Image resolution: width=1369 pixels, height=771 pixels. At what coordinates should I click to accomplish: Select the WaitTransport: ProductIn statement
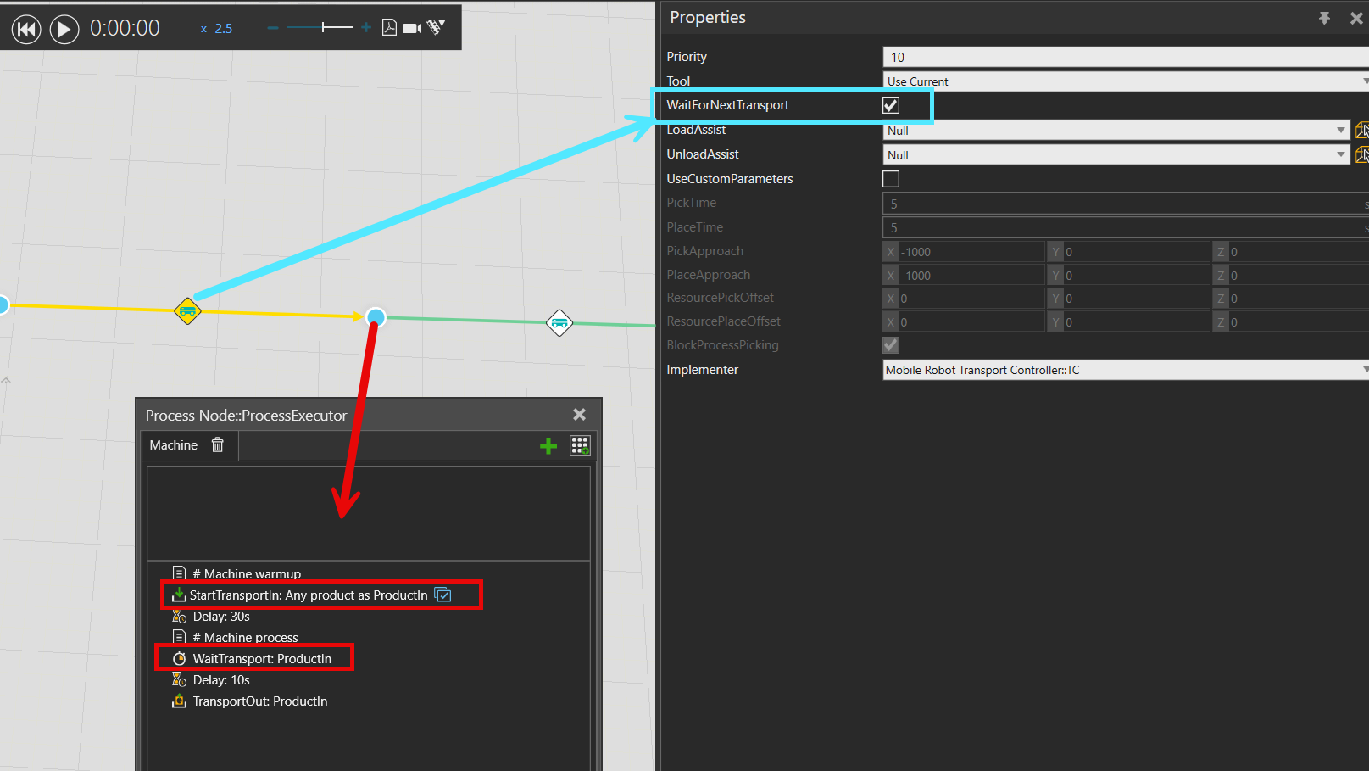point(261,659)
